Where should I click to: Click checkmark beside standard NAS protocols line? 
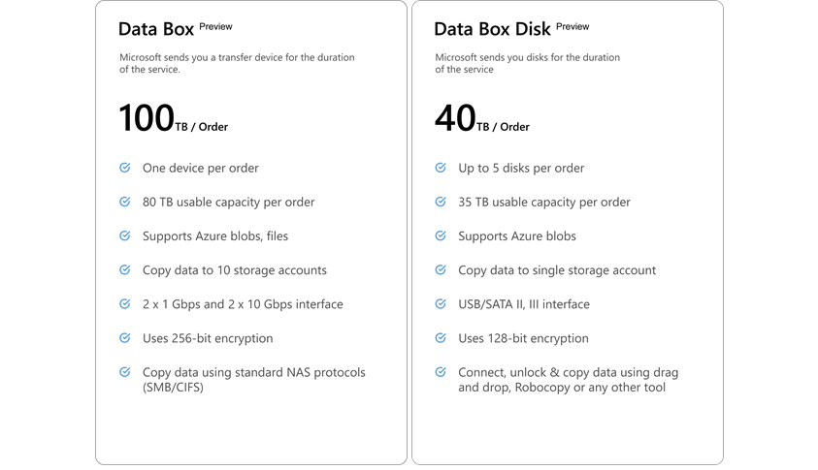point(124,371)
